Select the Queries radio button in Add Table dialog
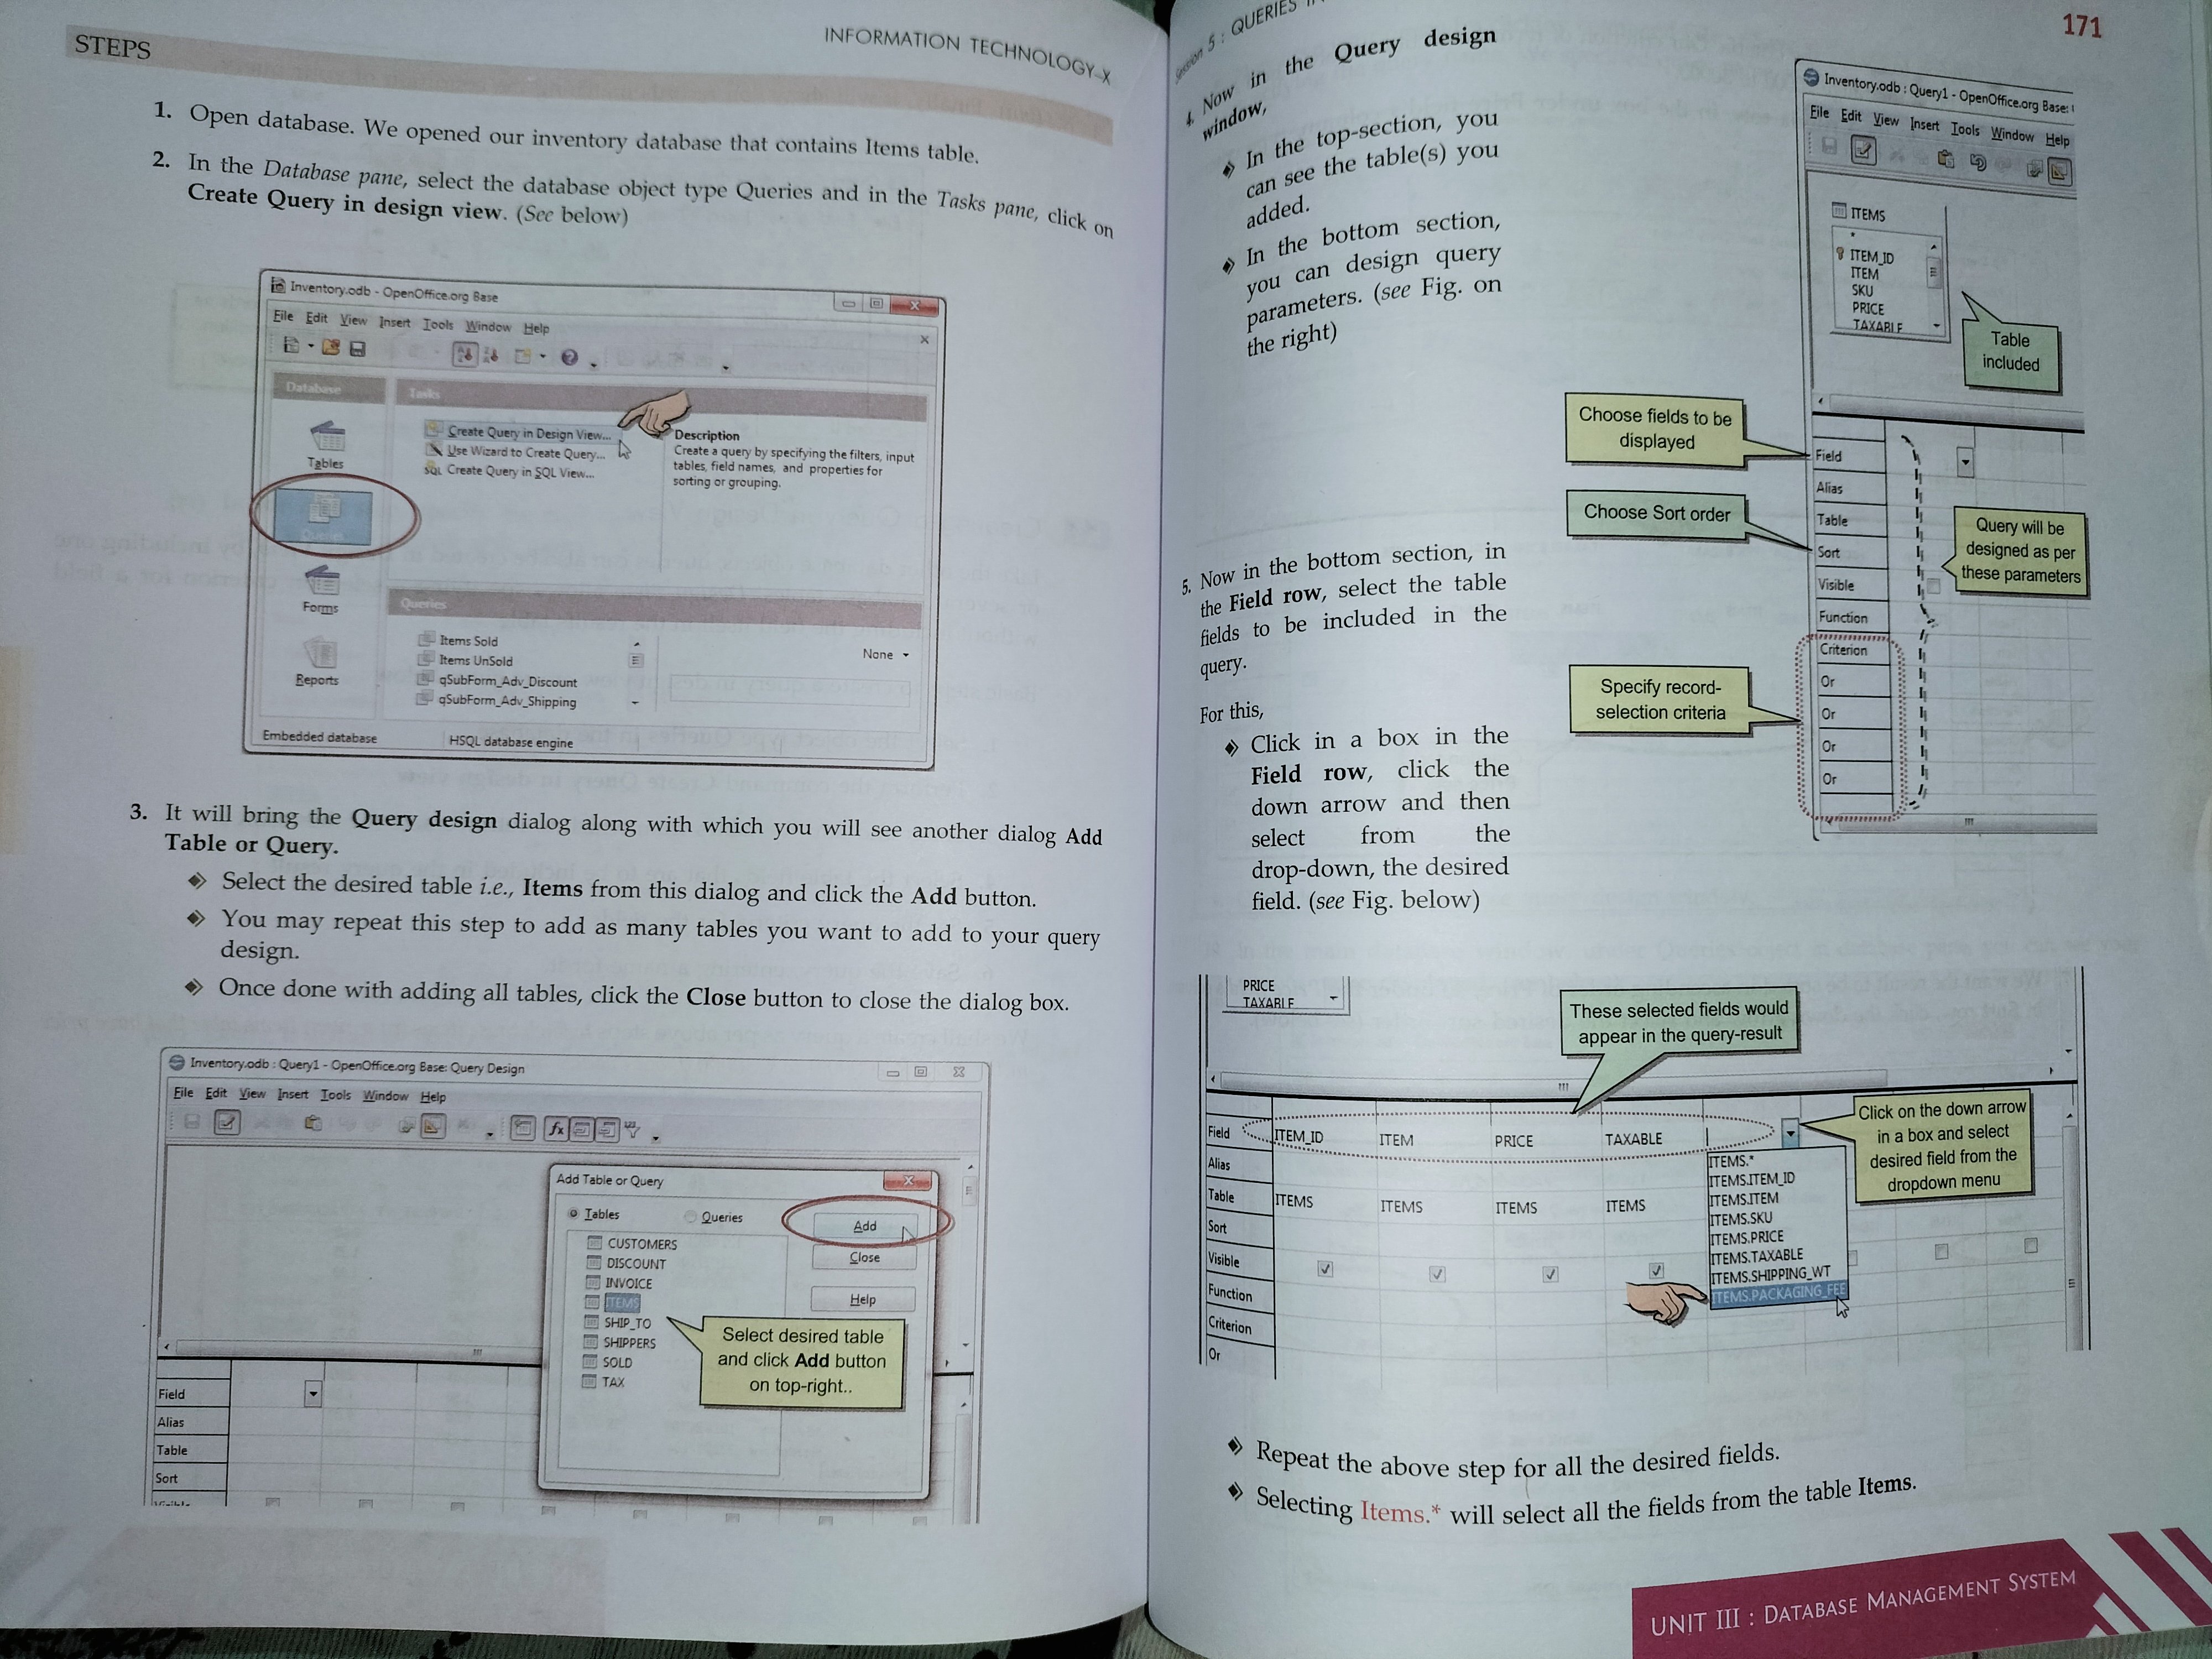Image resolution: width=2212 pixels, height=1659 pixels. [x=691, y=1217]
